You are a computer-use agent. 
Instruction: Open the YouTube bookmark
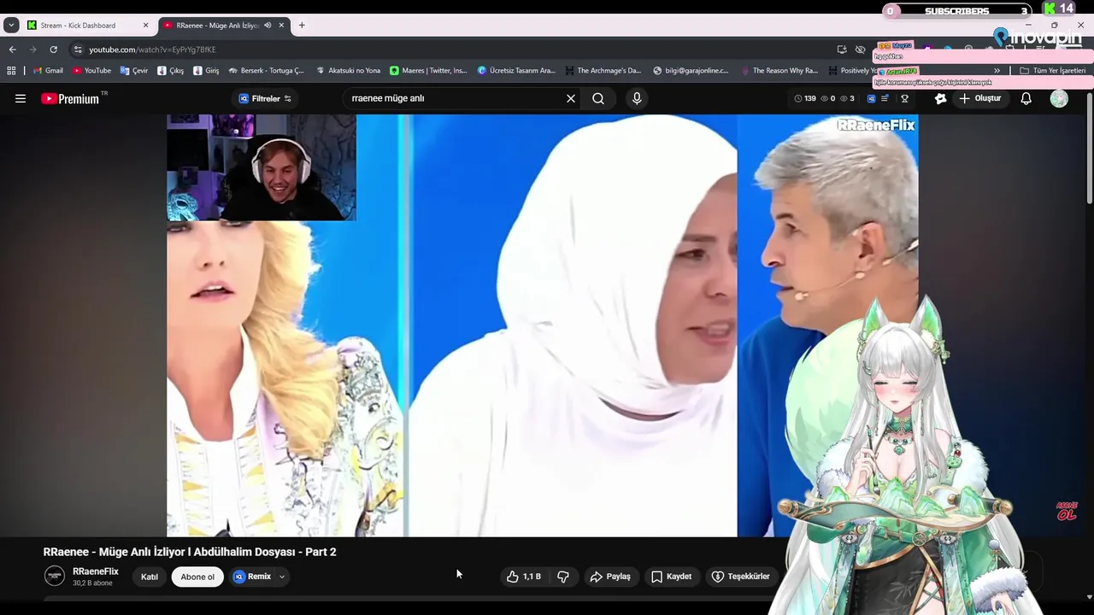(91, 70)
